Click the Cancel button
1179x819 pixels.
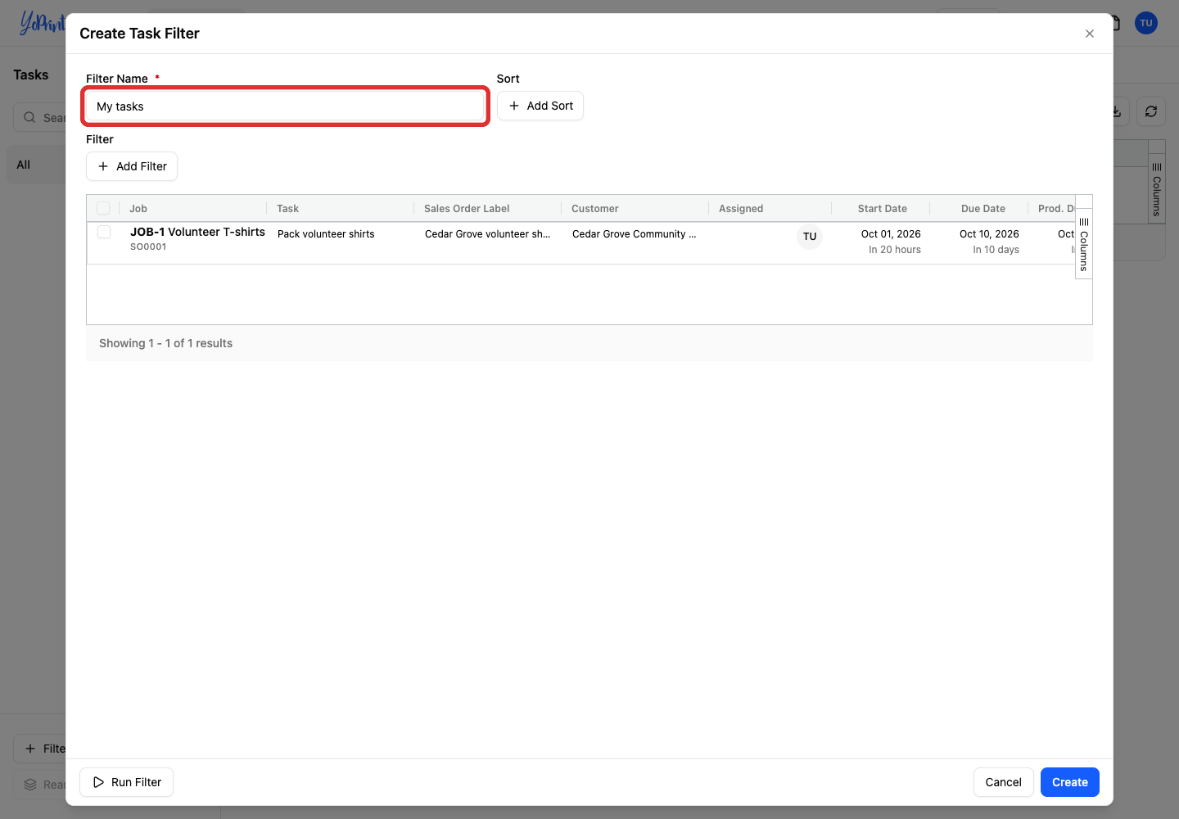[x=1003, y=782]
